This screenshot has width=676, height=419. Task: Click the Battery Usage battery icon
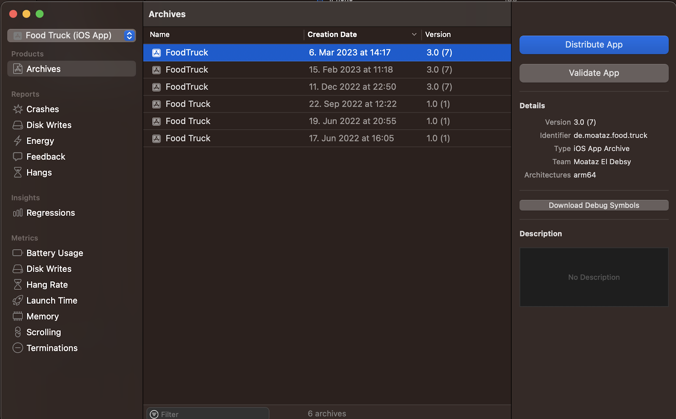(18, 253)
